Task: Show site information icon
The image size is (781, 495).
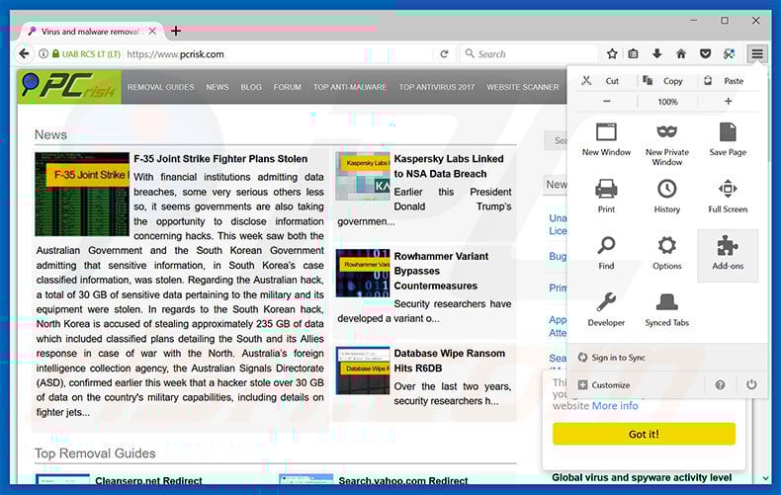Action: pos(43,53)
